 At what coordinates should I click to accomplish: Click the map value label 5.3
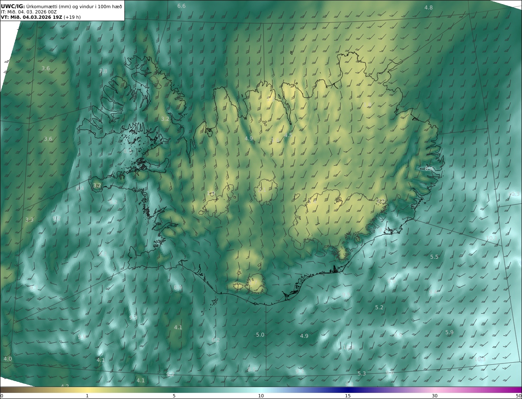pos(362,373)
